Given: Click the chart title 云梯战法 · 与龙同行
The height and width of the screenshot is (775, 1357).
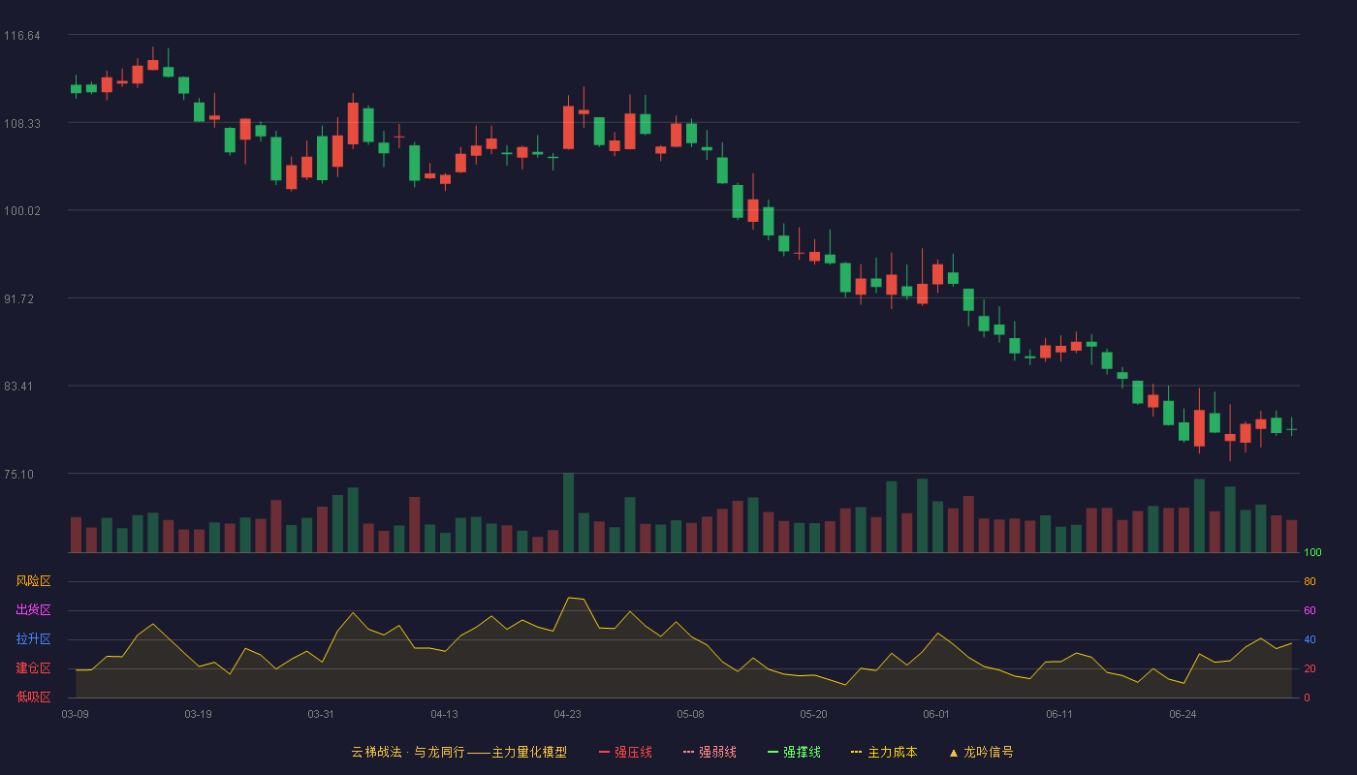Looking at the screenshot, I should (x=407, y=752).
